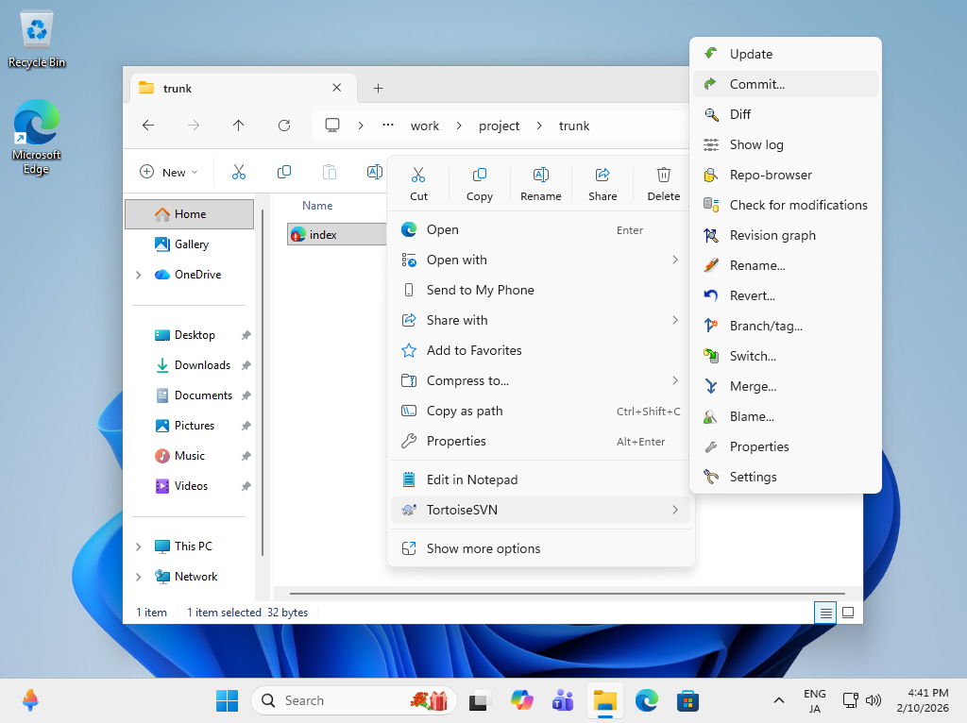
Task: Go up one folder level arrow
Action: (x=239, y=126)
